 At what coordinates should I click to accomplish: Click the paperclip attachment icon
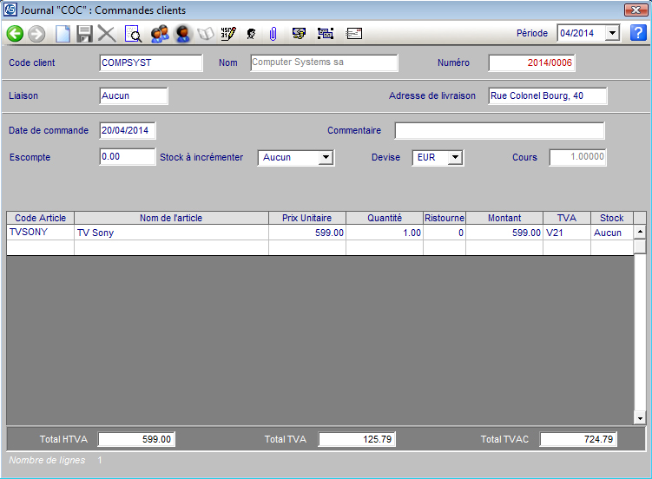pos(273,34)
